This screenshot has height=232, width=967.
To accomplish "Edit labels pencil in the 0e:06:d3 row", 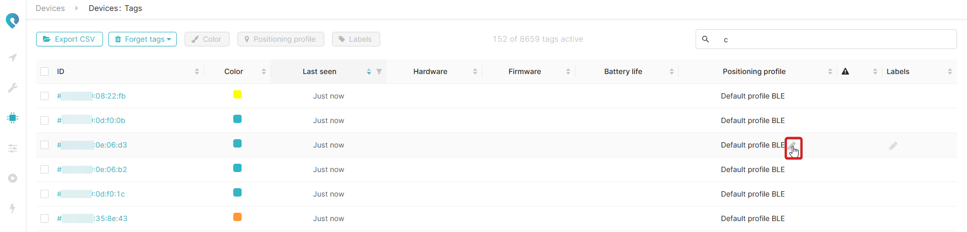I will point(893,146).
